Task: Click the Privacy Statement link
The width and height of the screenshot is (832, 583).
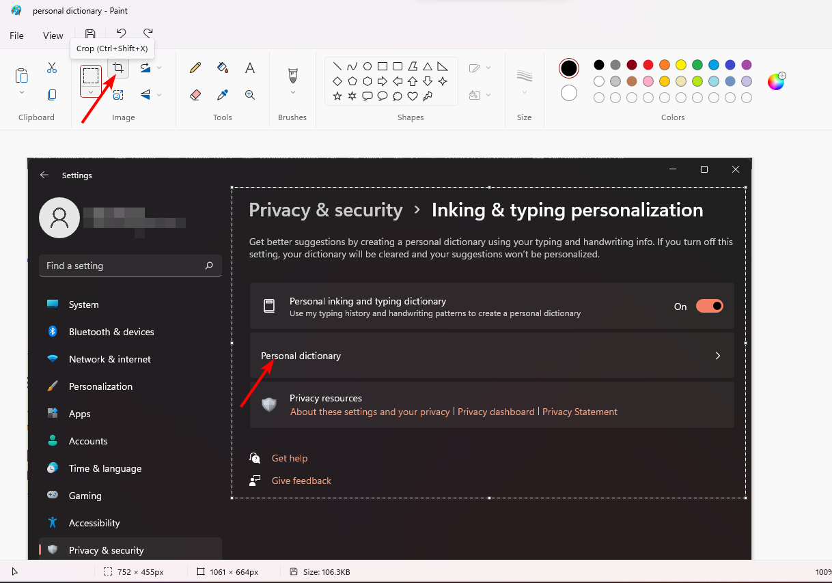Action: click(580, 412)
